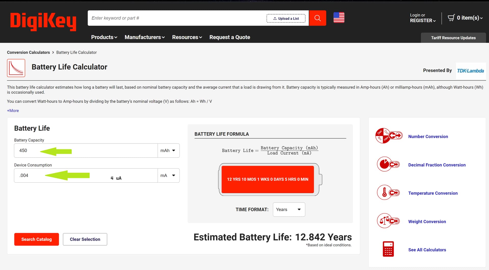Click the Number Conversion icon
This screenshot has width=489, height=270.
(389, 136)
